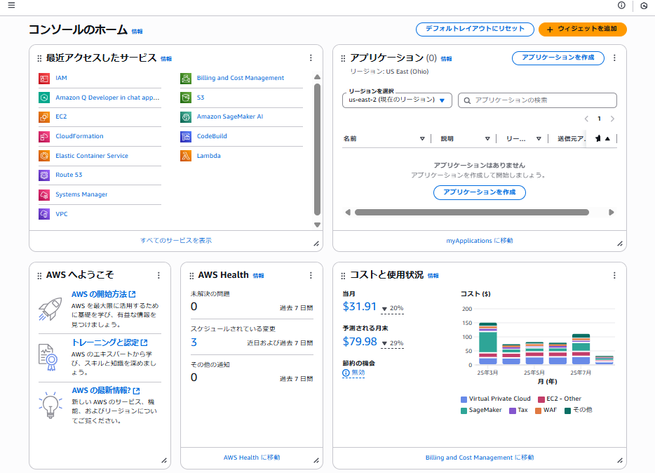Click the Amazon Q Developer service icon
Image resolution: width=655 pixels, height=473 pixels.
pos(44,98)
